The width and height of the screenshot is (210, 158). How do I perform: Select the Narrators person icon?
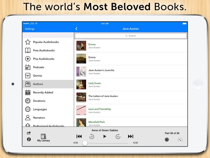(x=28, y=118)
